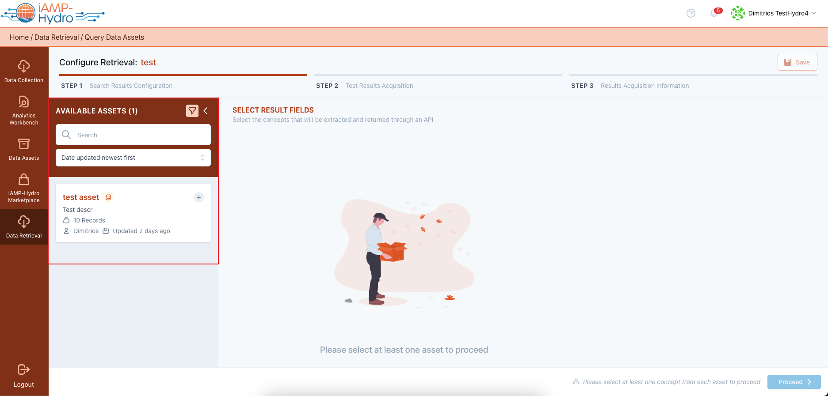Screen dimensions: 828x396
Task: Click the Save button
Action: tap(797, 62)
